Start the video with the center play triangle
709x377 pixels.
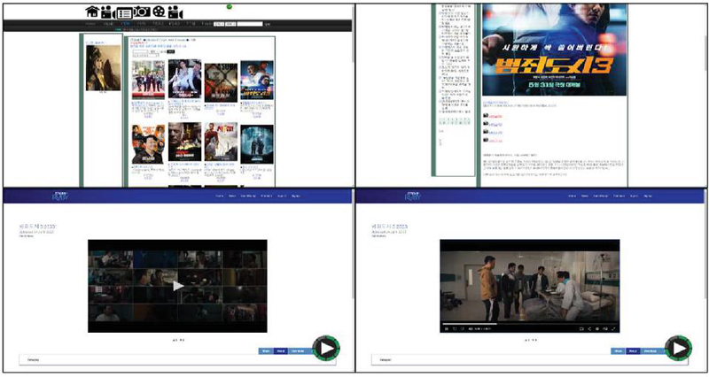[178, 286]
